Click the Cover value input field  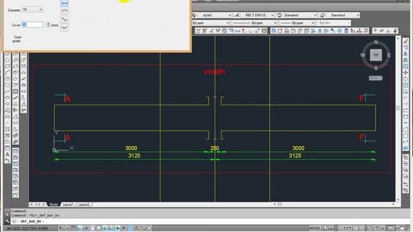(32, 24)
